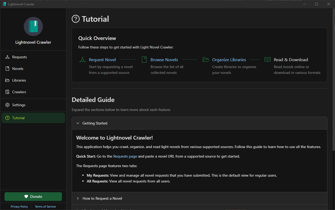Click the Libraries folder icon in sidebar

tap(7, 80)
